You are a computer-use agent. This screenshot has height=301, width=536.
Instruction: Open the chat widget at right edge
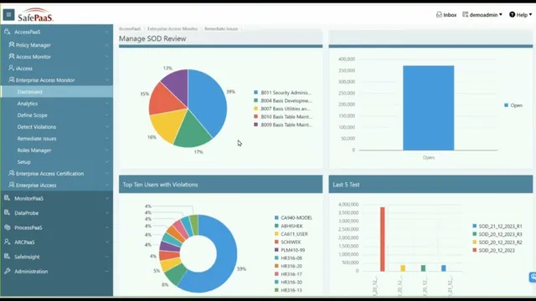533,277
